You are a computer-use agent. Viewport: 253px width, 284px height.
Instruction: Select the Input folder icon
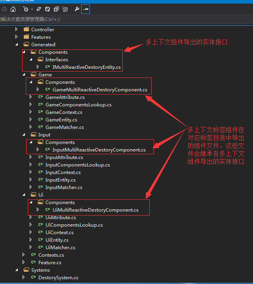(x=33, y=134)
